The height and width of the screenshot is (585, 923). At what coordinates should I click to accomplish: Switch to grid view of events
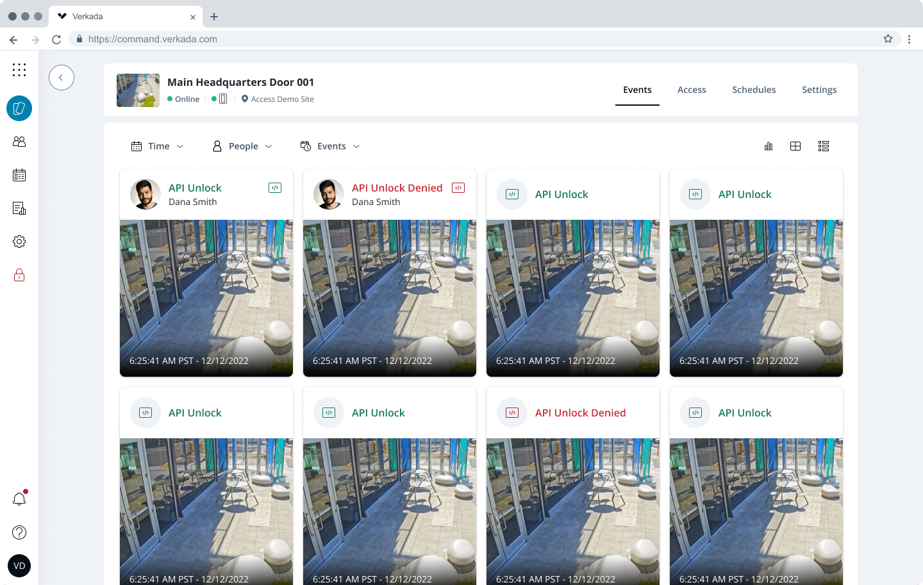click(795, 146)
